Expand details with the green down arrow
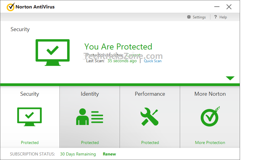Image resolution: width=253 pixels, height=160 pixels. pos(230,78)
